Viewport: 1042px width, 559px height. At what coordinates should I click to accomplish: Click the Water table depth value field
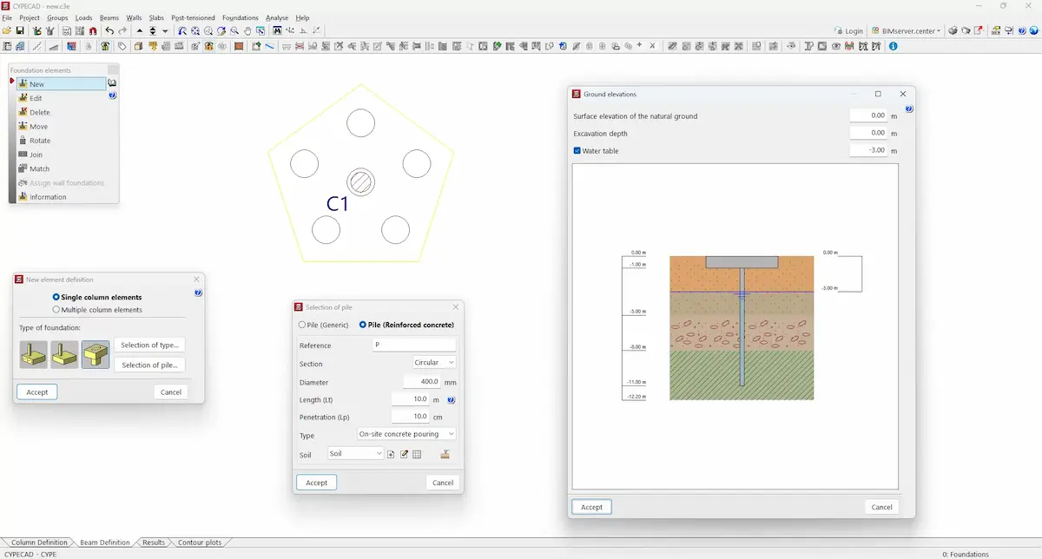868,150
